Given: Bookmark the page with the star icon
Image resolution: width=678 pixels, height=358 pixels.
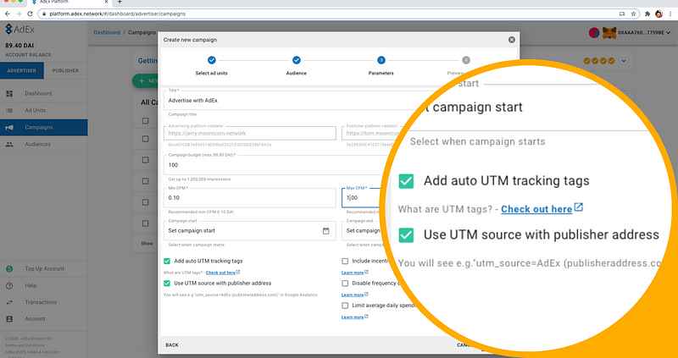Looking at the screenshot, I should (633, 14).
